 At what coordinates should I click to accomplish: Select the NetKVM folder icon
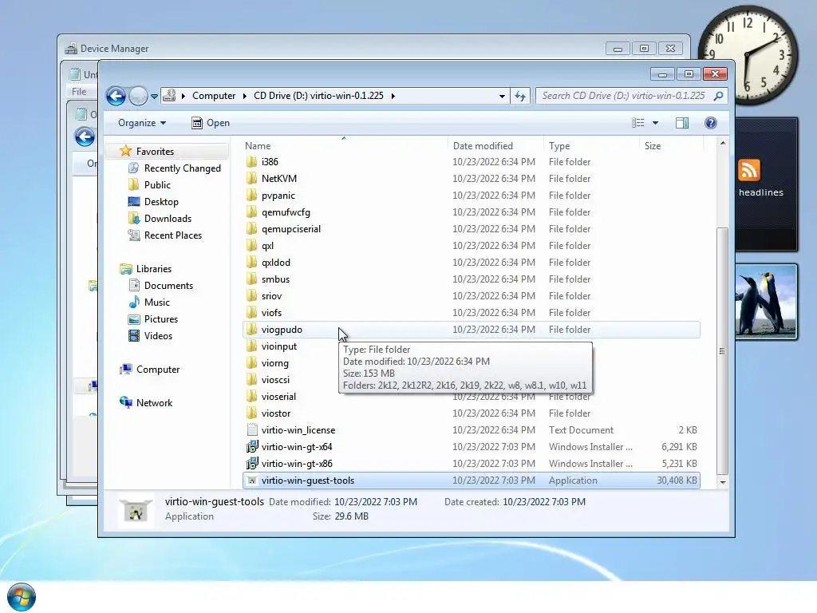pos(251,179)
